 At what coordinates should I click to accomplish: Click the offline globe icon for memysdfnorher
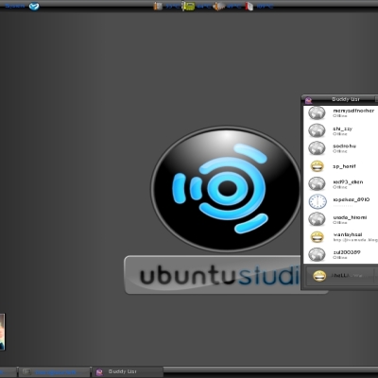[317, 113]
